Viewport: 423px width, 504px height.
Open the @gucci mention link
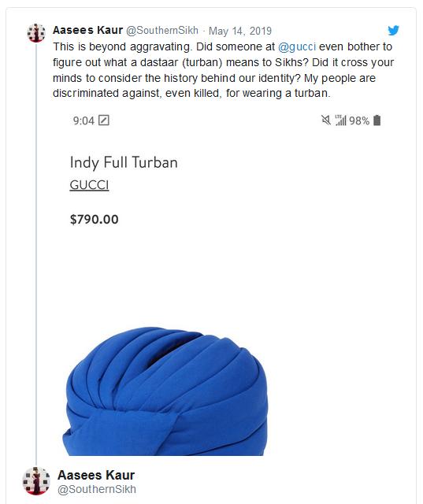point(297,46)
